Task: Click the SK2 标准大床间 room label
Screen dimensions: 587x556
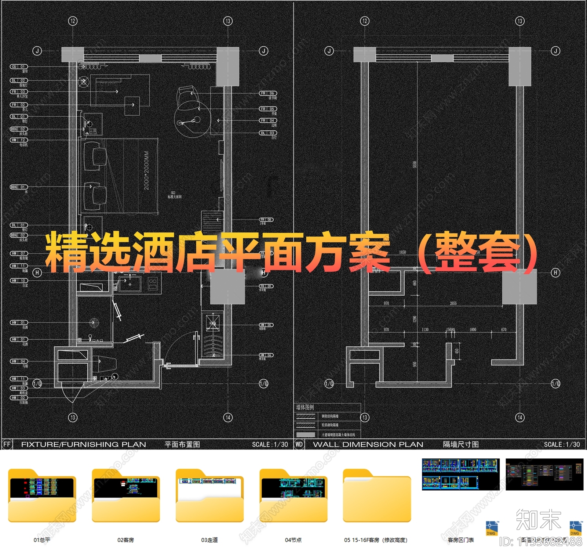Action: [175, 195]
